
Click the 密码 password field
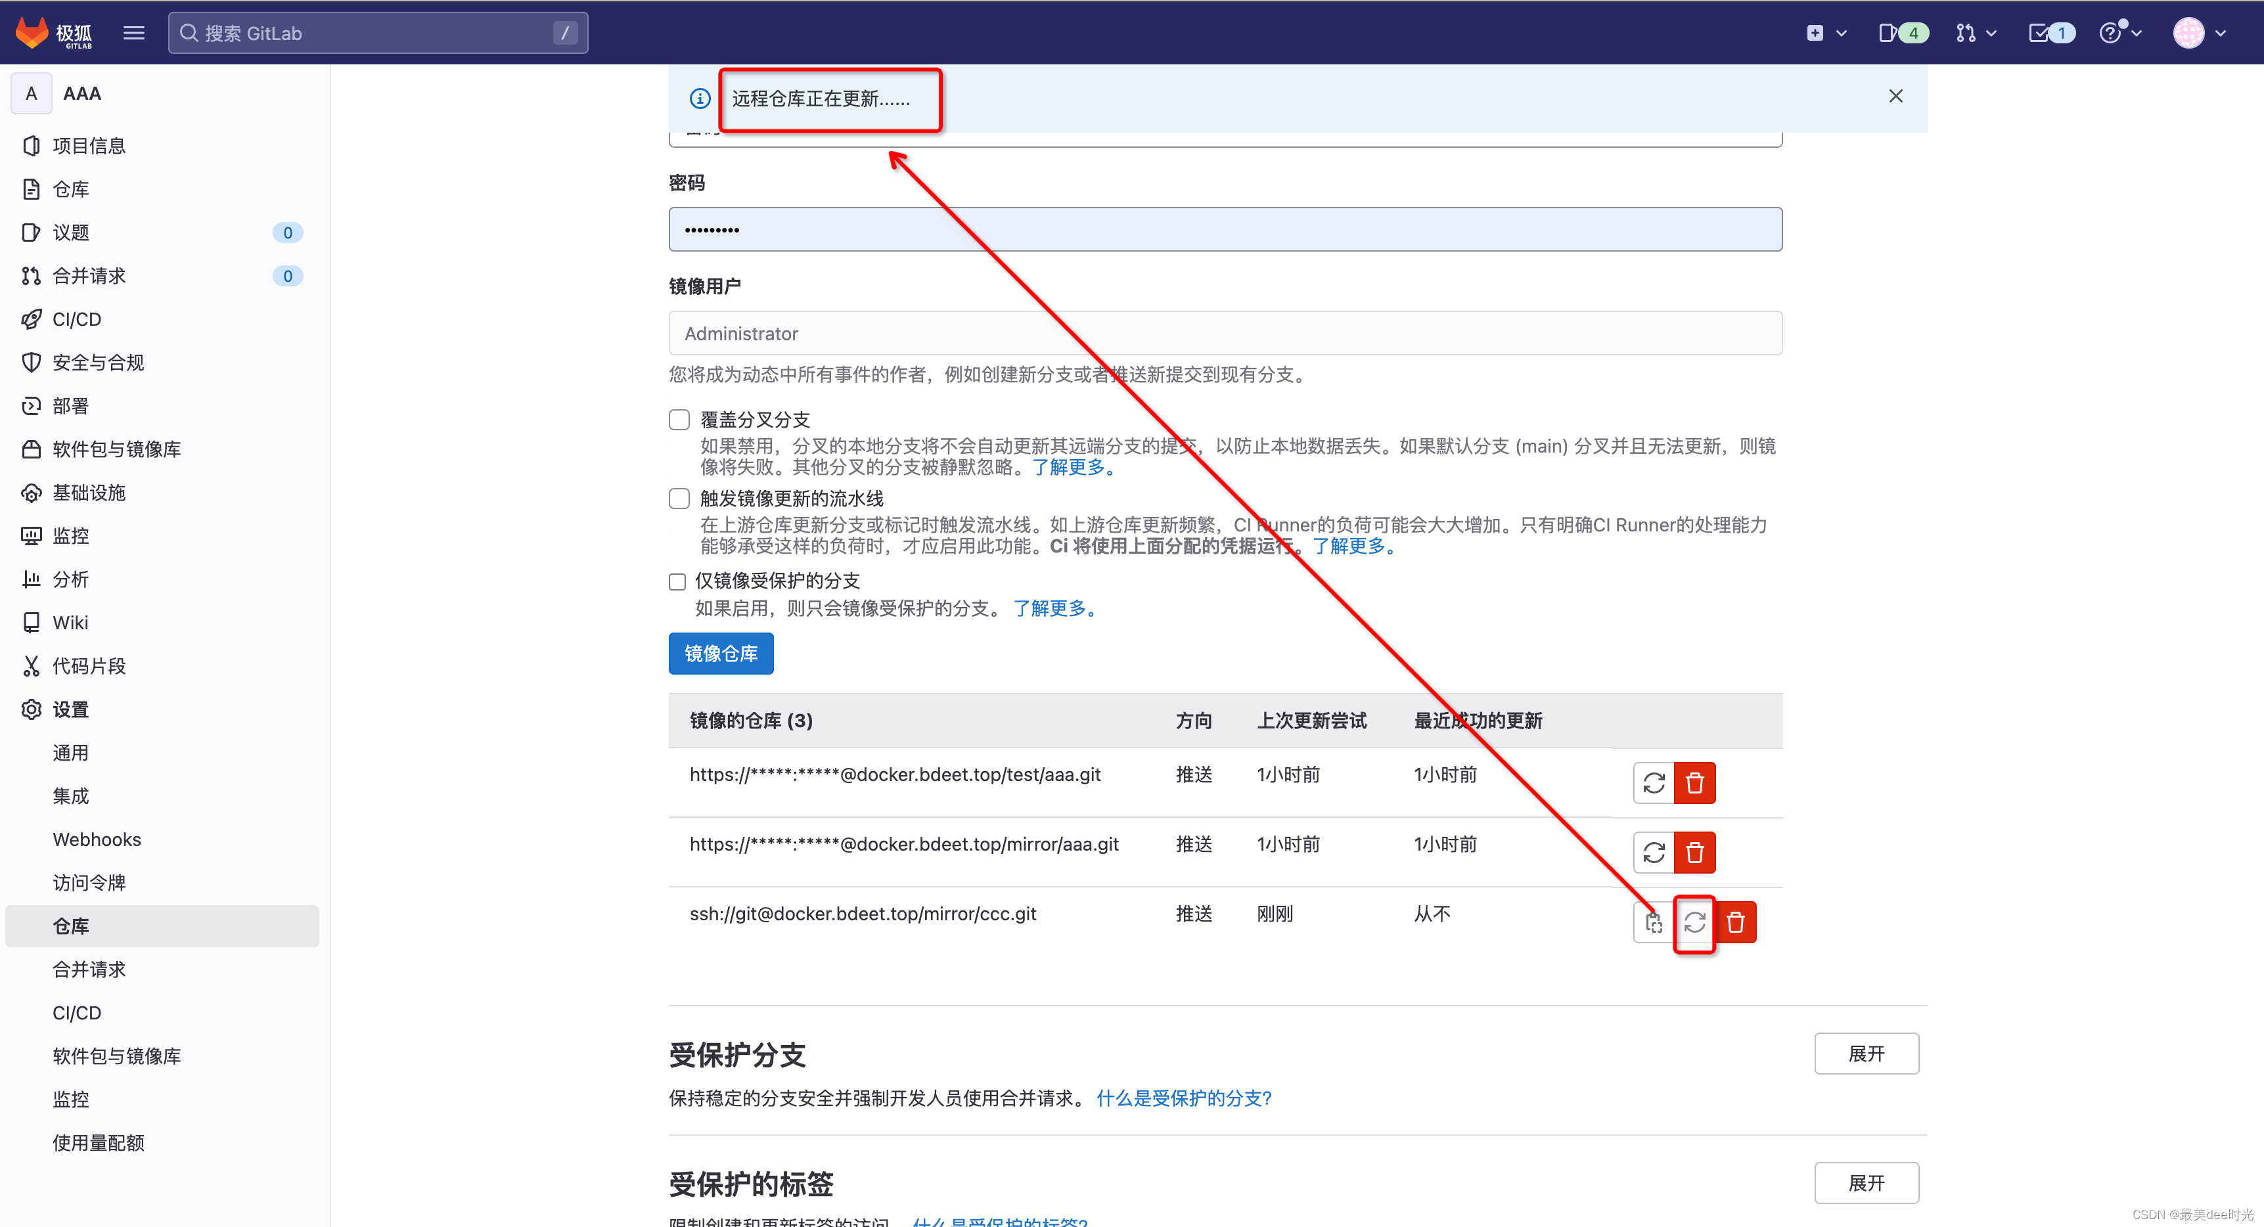1225,229
